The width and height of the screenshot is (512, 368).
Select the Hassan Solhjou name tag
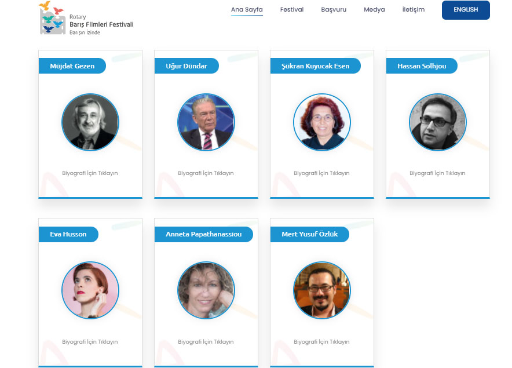(422, 66)
